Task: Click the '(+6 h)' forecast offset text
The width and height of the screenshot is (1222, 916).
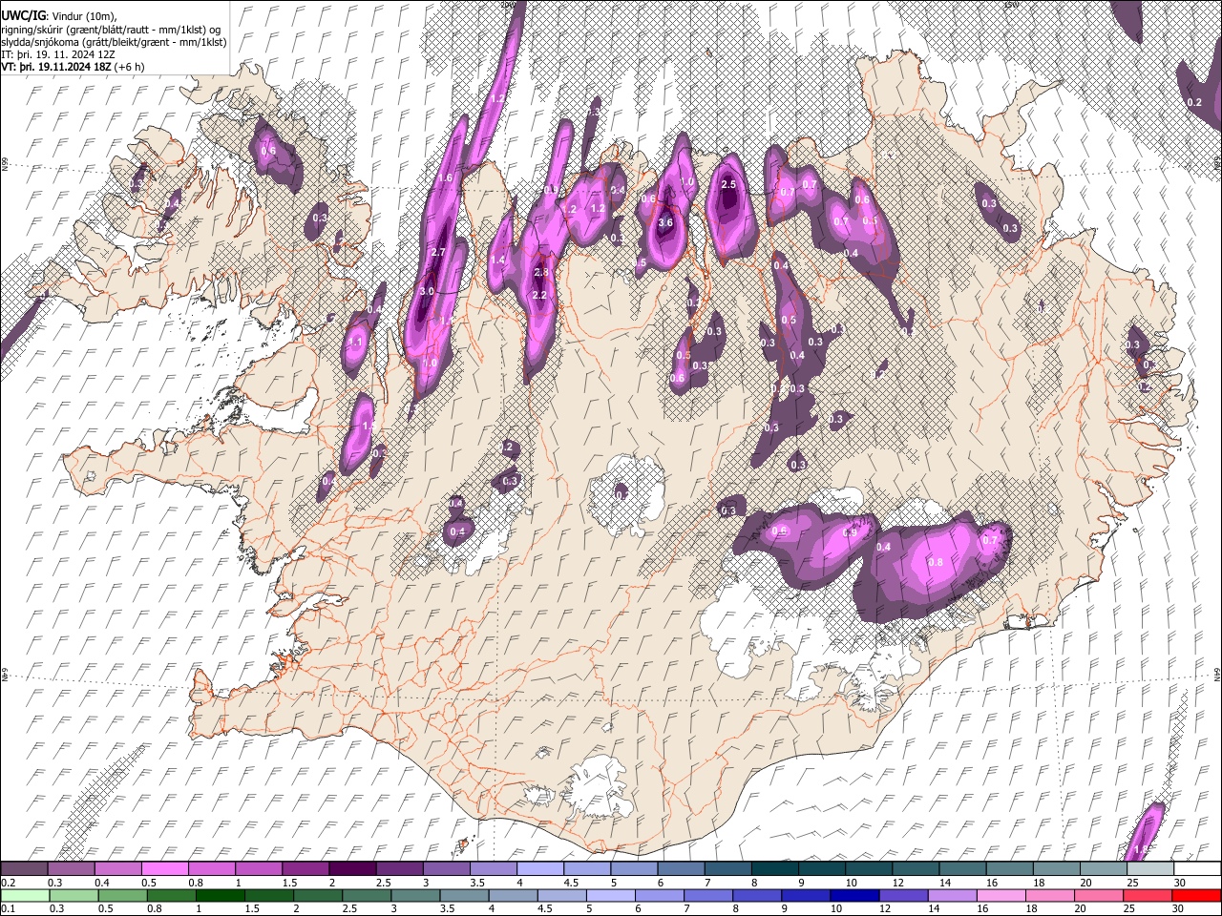Action: pyautogui.click(x=128, y=67)
